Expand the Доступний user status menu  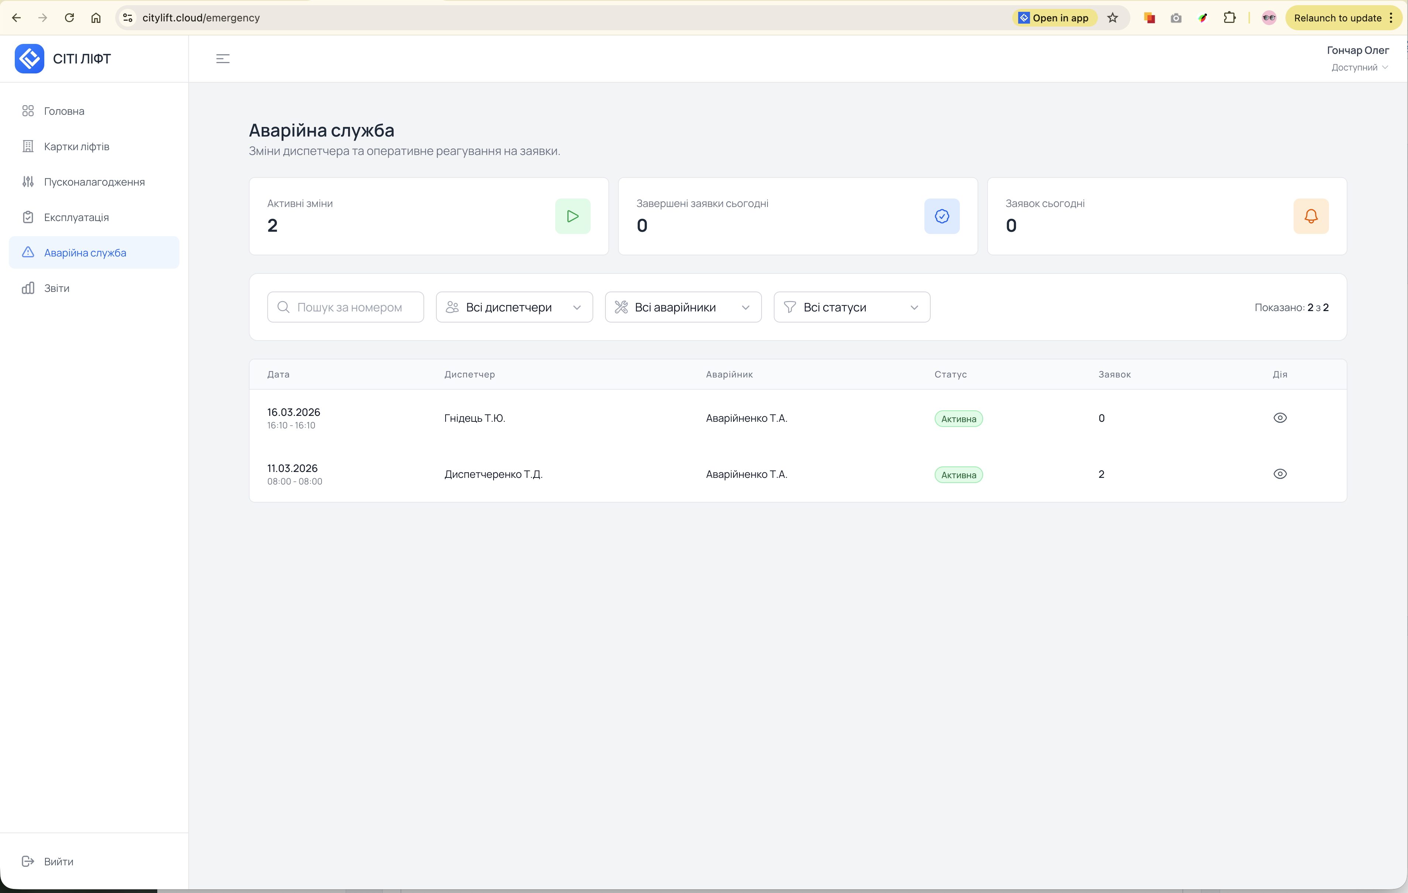[x=1359, y=68]
